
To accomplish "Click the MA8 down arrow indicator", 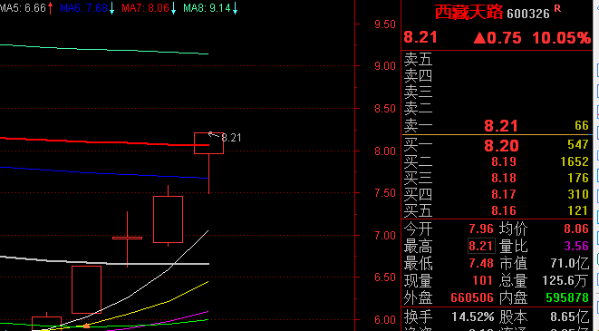I will [235, 8].
